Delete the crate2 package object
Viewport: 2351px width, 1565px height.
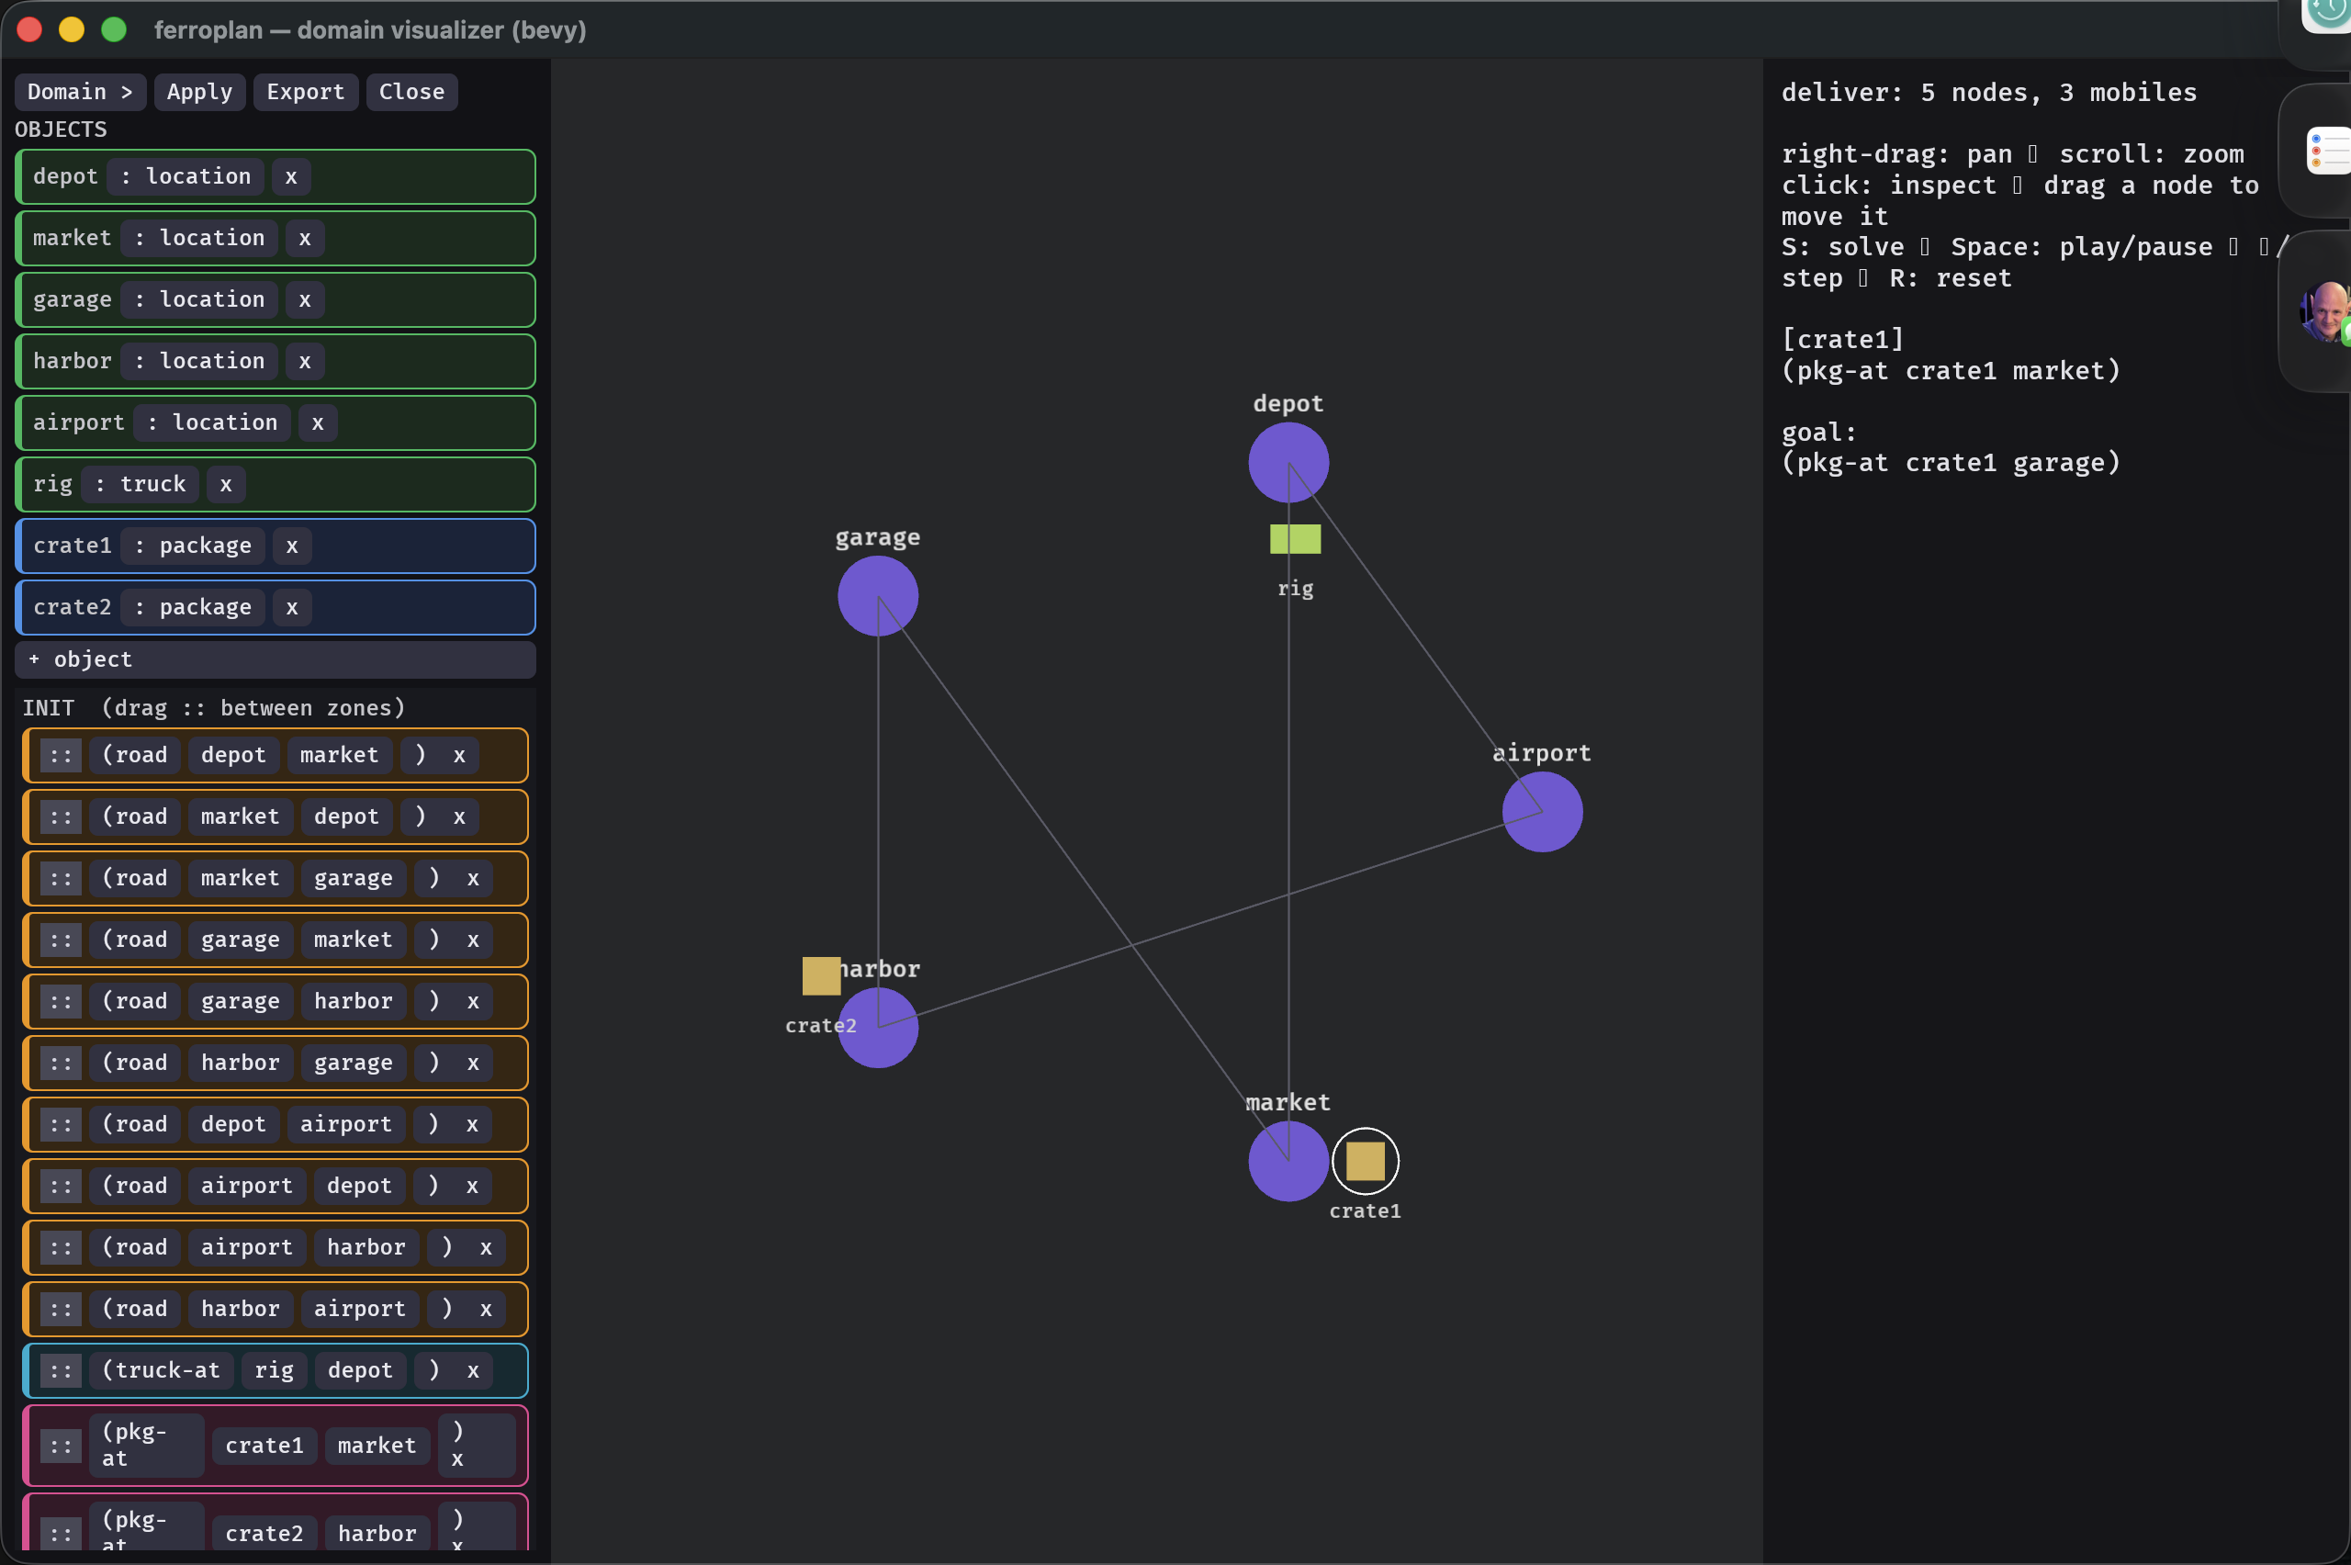point(292,608)
